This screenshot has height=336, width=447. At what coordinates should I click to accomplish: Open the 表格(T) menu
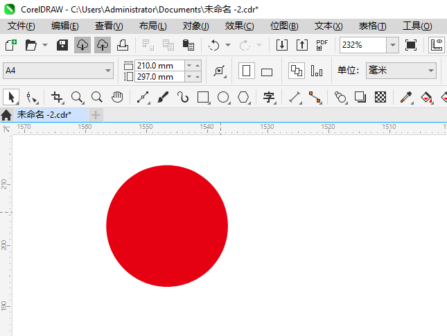[x=373, y=26]
